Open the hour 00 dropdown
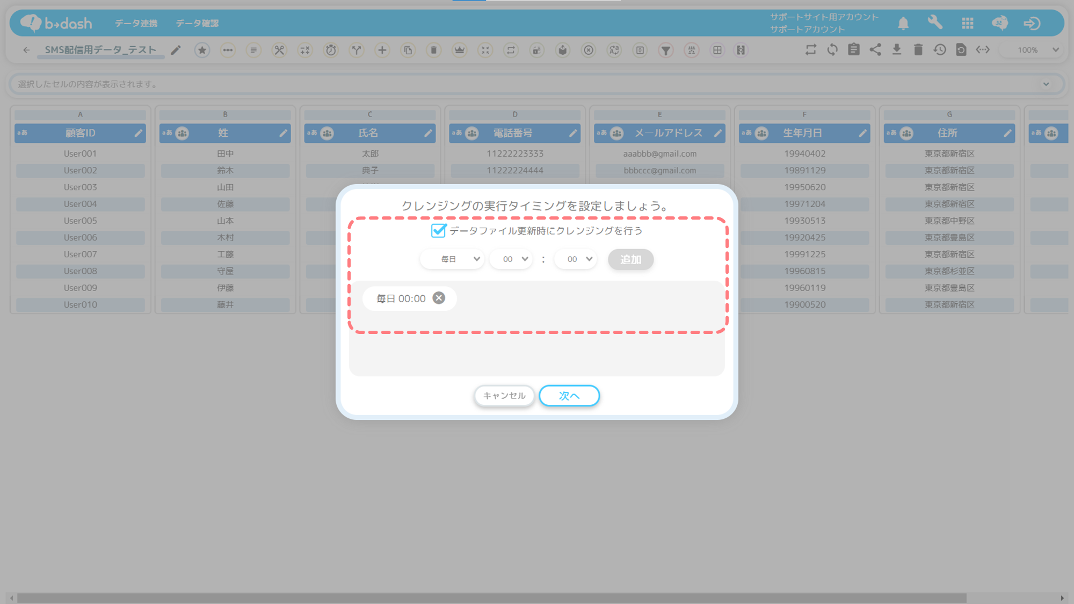The image size is (1074, 604). pos(511,259)
